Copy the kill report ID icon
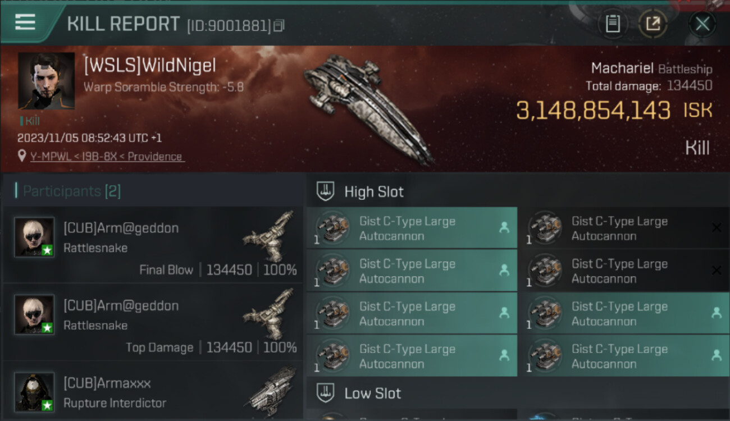 point(279,25)
